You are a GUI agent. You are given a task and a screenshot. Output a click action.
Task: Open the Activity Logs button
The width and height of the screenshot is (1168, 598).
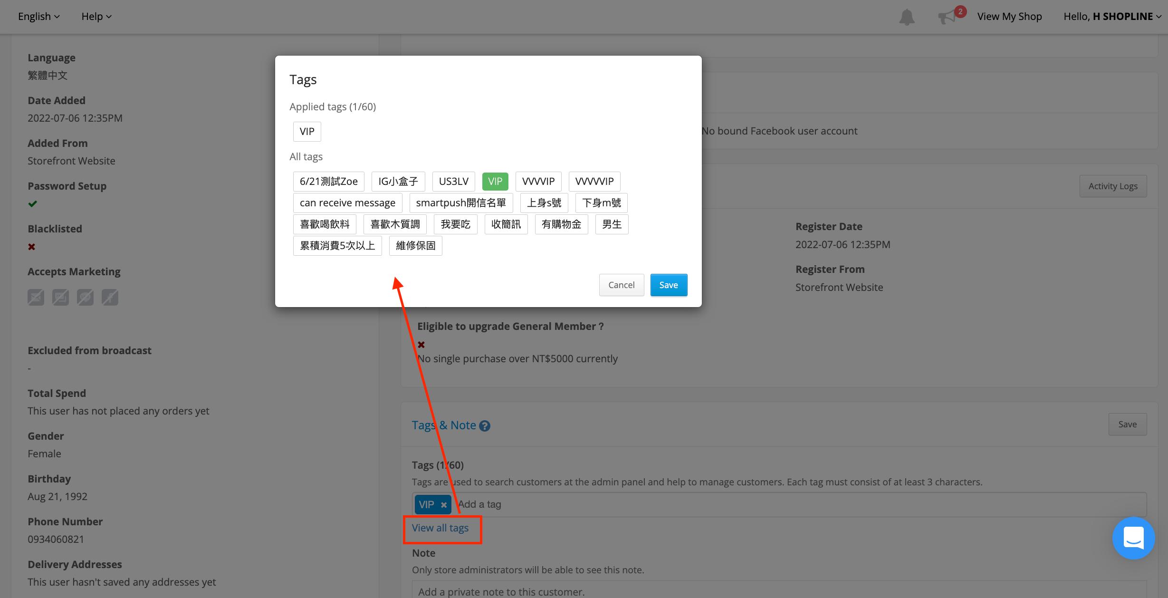tap(1113, 186)
